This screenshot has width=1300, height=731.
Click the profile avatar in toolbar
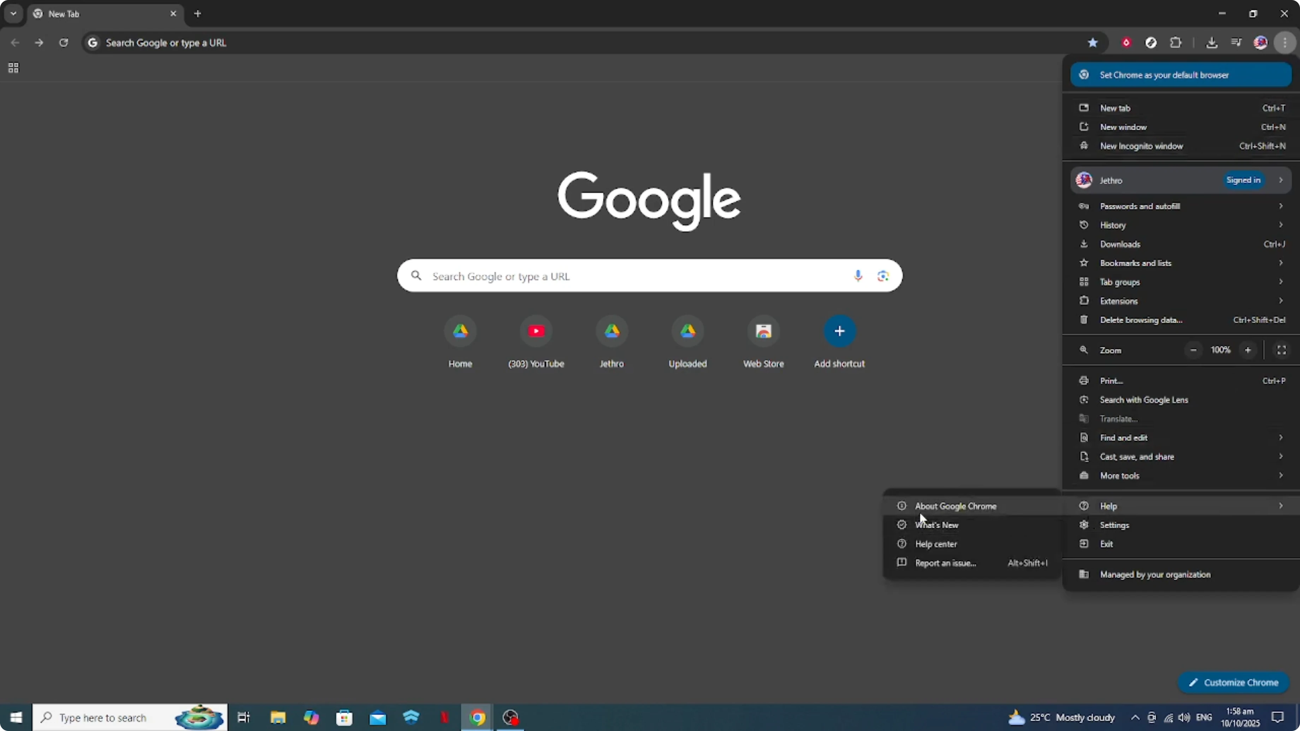point(1261,42)
